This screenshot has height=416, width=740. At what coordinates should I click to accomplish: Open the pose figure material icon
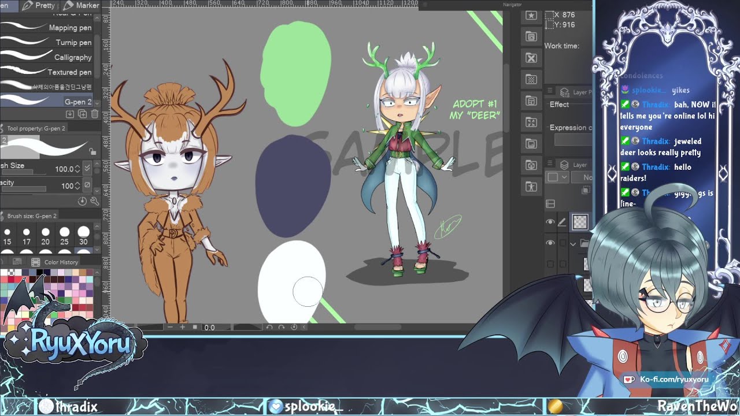[x=531, y=187]
